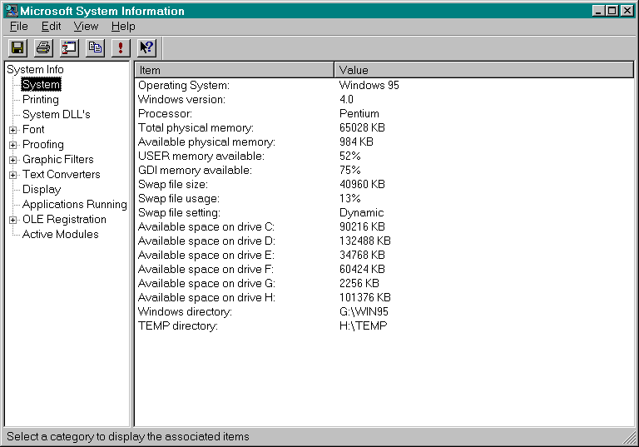
Task: Click the Windows 95 value
Action: pyautogui.click(x=369, y=85)
